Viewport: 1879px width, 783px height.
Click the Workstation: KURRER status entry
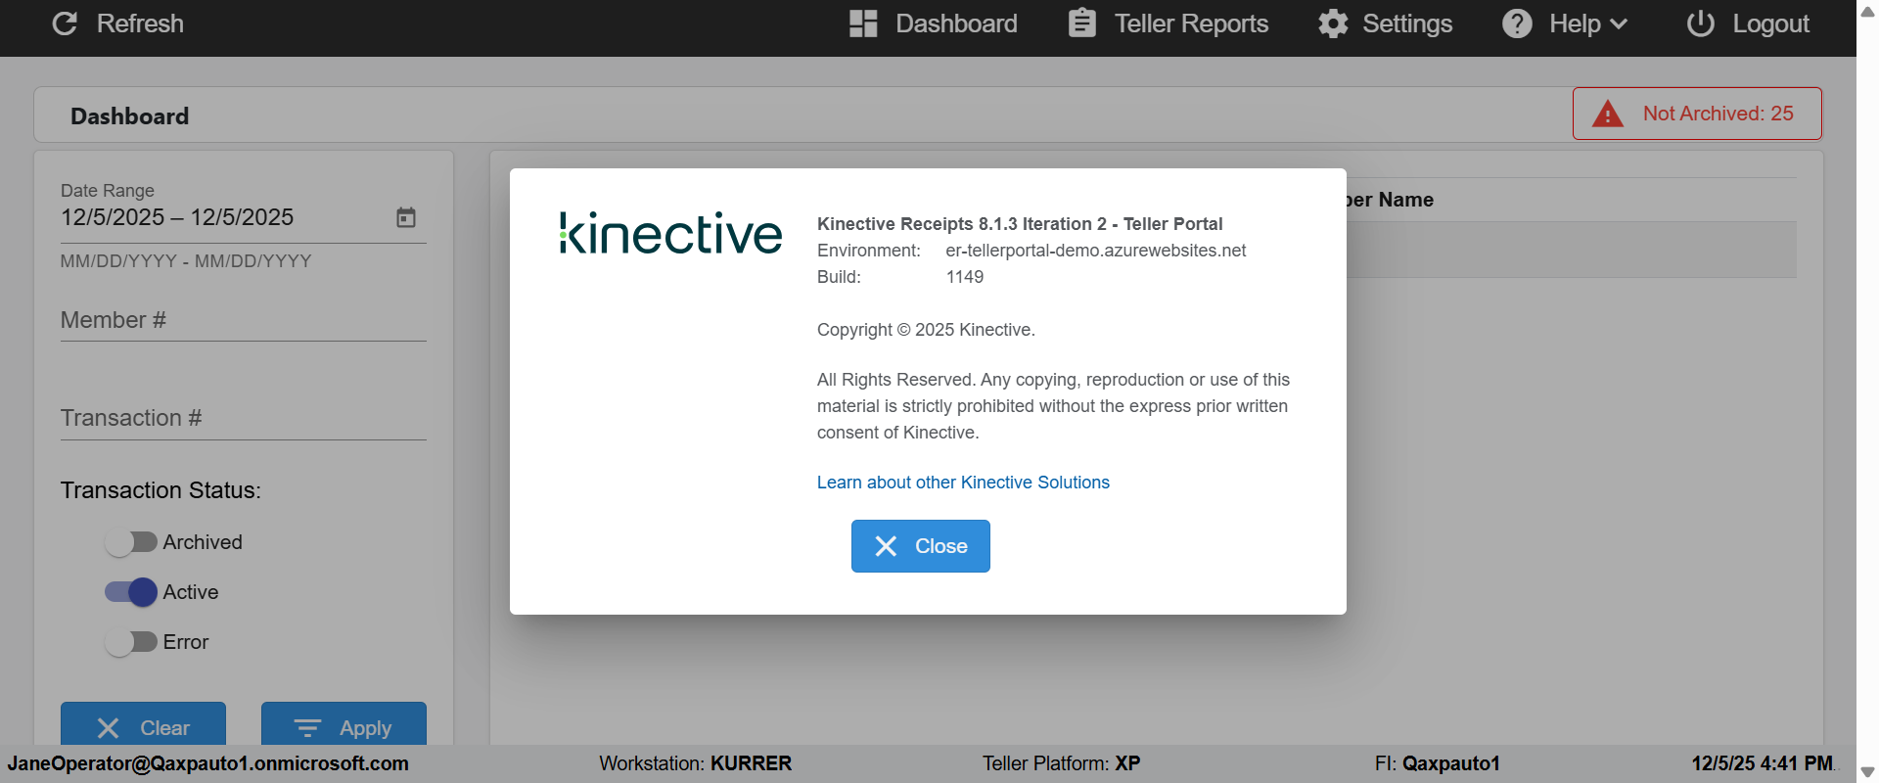[x=696, y=763]
